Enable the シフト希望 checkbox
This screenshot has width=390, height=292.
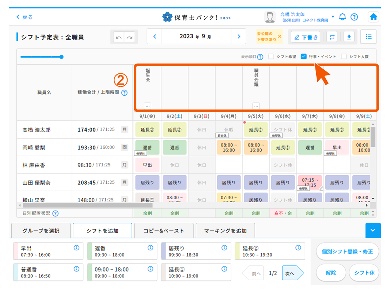[x=271, y=57]
